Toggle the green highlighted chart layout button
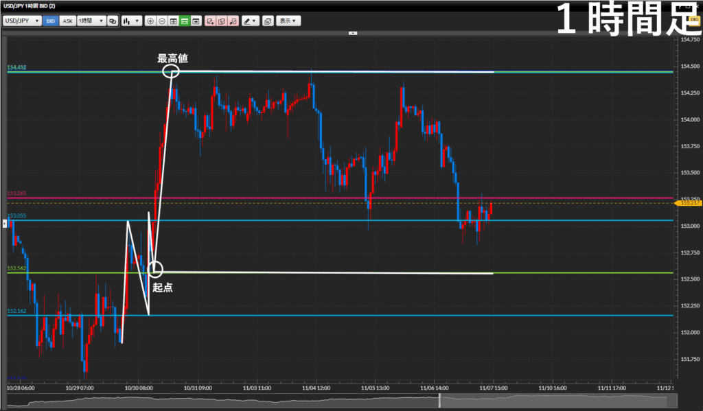Screen dimensions: 703x411 point(185,21)
